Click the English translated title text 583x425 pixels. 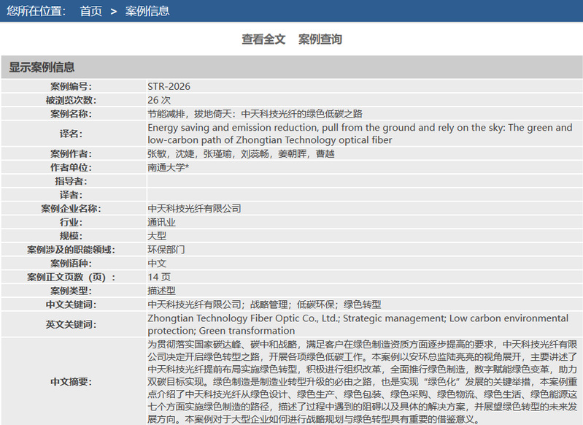(x=360, y=134)
